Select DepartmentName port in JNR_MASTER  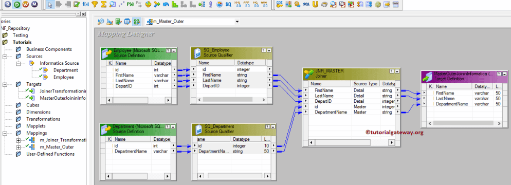pyautogui.click(x=331, y=112)
